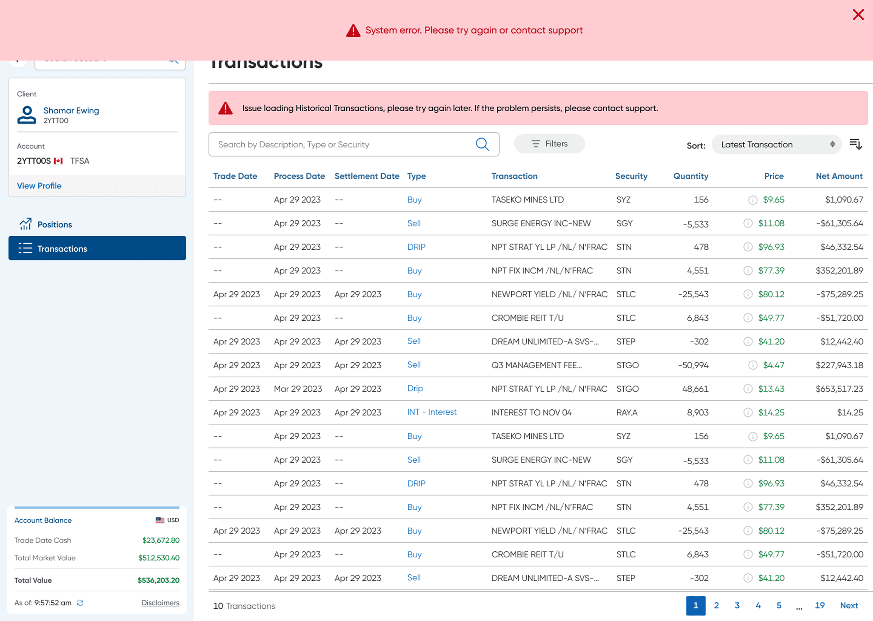Toggle the sort direction icon
Viewport: 873px width, 621px height.
855,144
